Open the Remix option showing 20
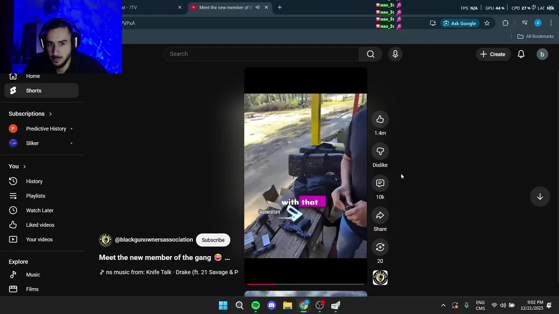 pyautogui.click(x=380, y=247)
